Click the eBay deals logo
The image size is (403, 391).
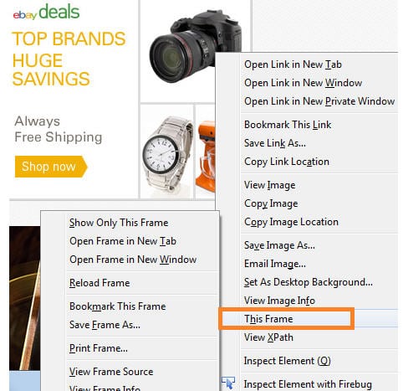click(46, 12)
